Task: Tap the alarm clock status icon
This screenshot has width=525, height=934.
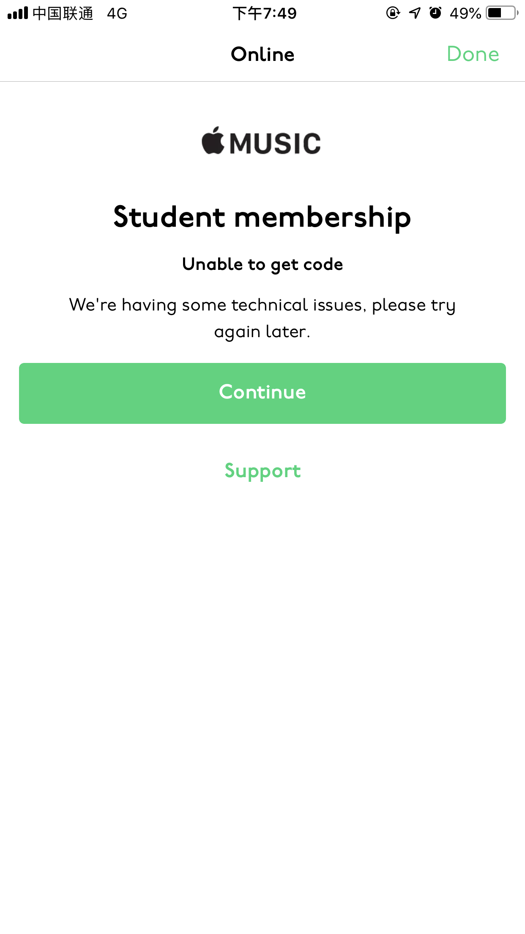Action: click(435, 13)
